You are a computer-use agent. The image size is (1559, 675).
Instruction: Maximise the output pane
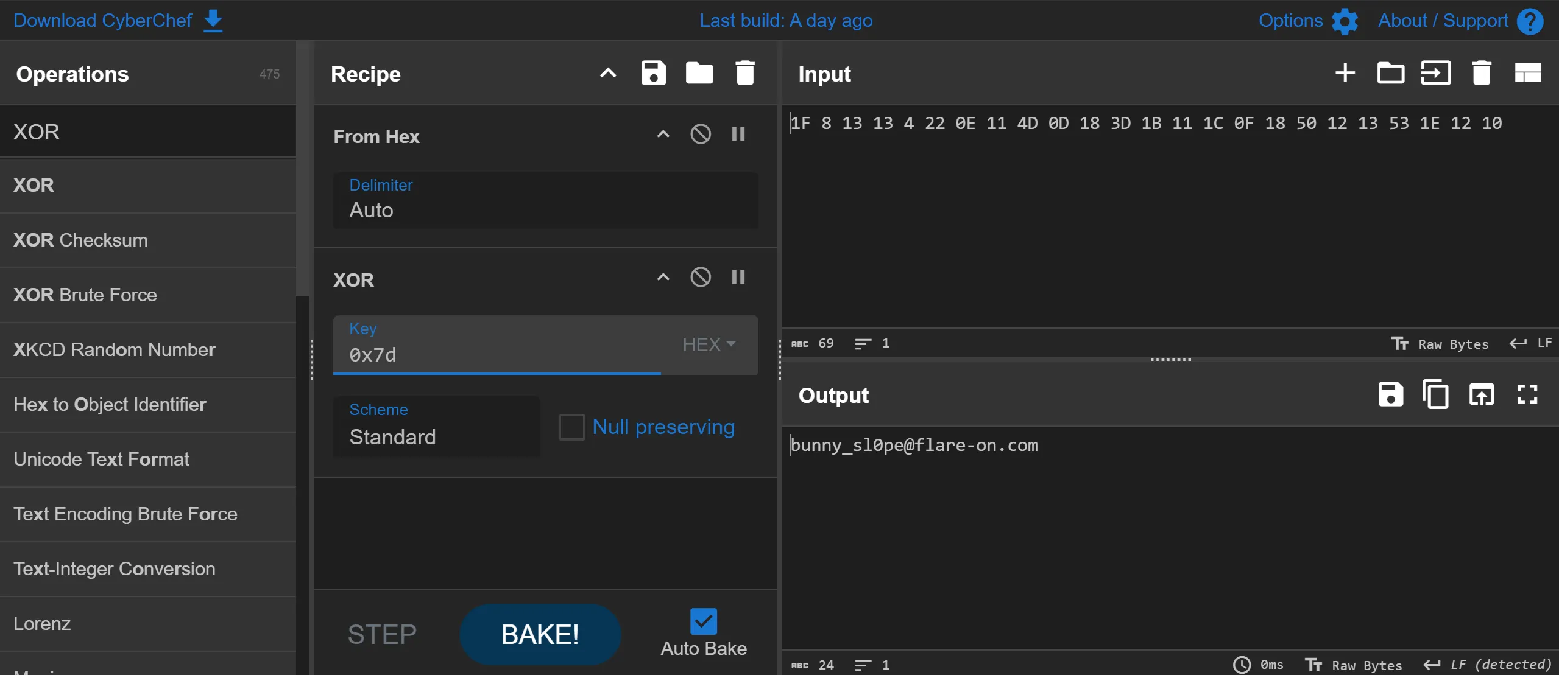click(x=1527, y=394)
